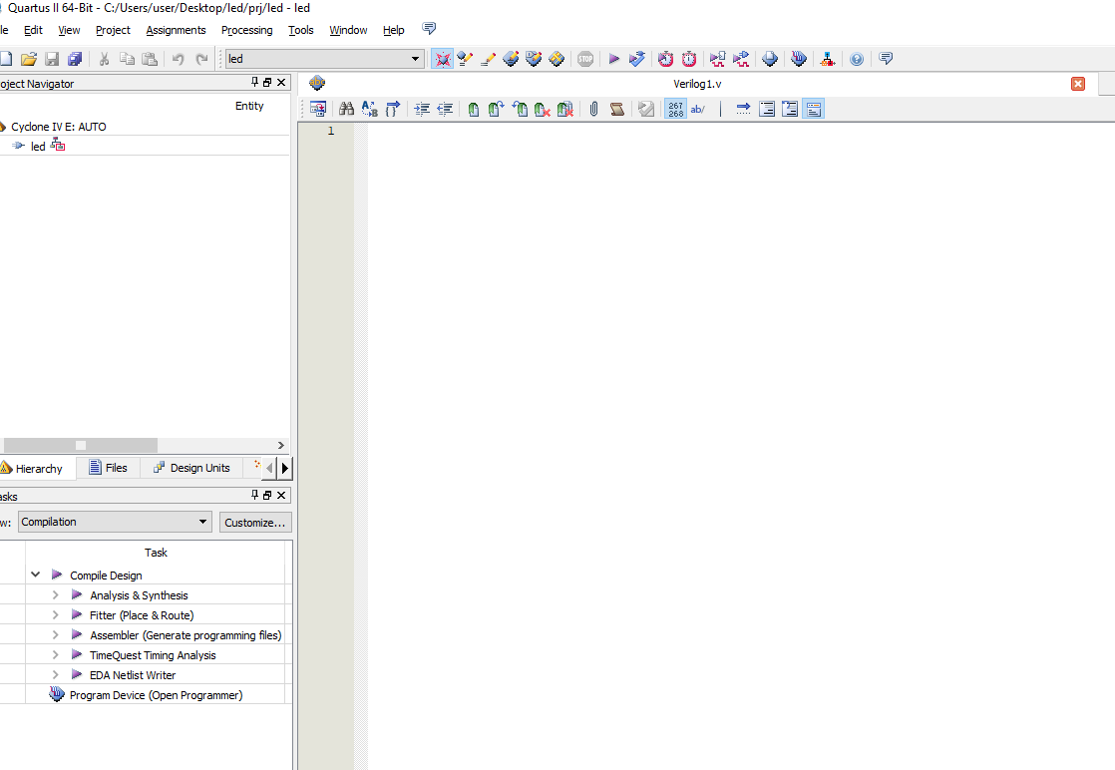The image size is (1115, 770).
Task: Click the feedback speech bubble in menu bar
Action: tap(429, 29)
